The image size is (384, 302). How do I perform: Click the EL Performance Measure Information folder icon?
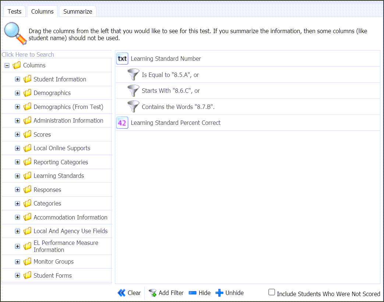[27, 246]
